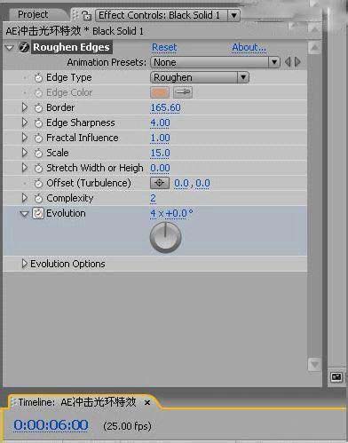Open the Animation Presets dropdown
Screen dimensions: 348x443
[x=215, y=62]
